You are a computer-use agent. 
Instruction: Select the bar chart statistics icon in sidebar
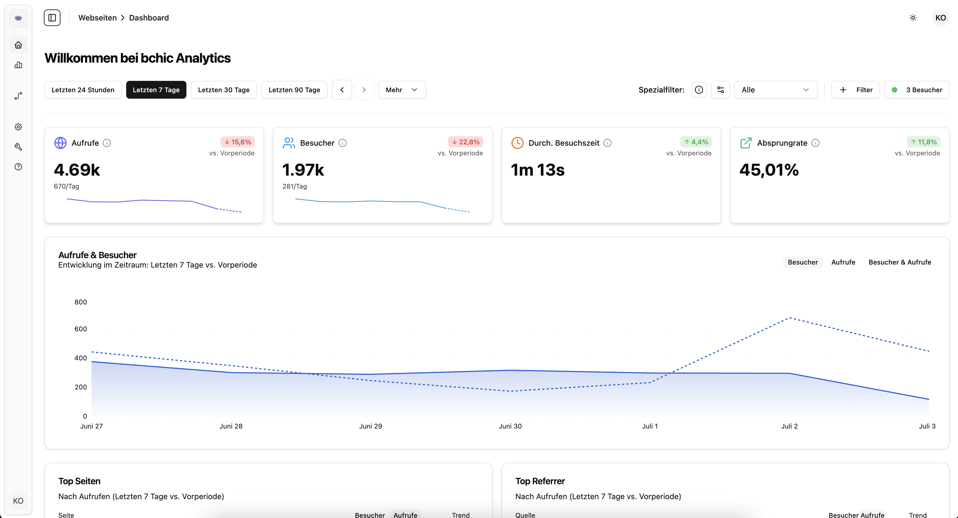tap(18, 65)
